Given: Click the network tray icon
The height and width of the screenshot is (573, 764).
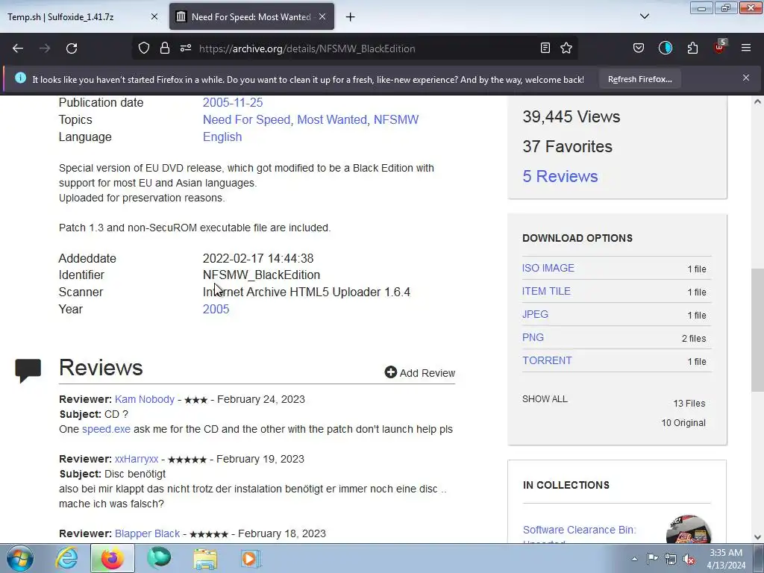Looking at the screenshot, I should (671, 559).
